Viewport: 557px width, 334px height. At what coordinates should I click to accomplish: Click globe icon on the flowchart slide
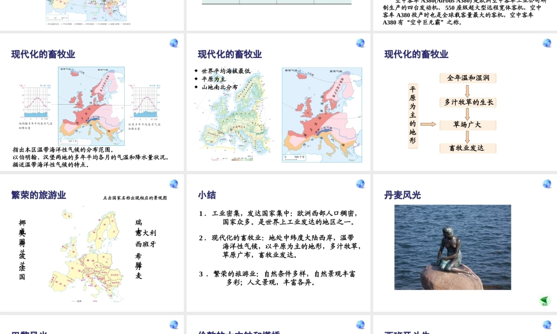coord(547,43)
